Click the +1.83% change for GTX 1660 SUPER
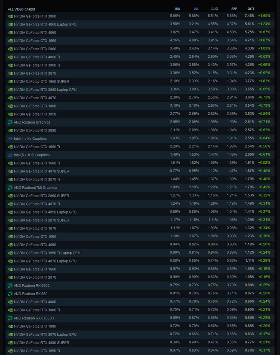Viewport: 280px width, 355px height. [x=264, y=81]
